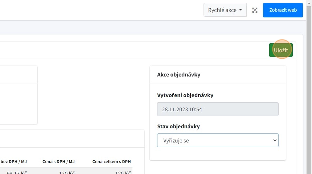Click the Cena celkem s DPH column header
This screenshot has width=312, height=174.
point(111,161)
